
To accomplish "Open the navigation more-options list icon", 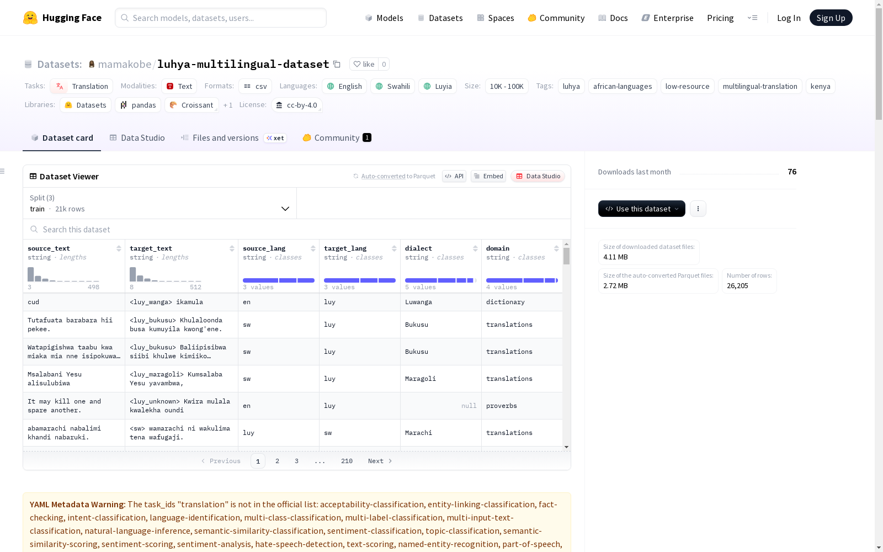I will 752,18.
